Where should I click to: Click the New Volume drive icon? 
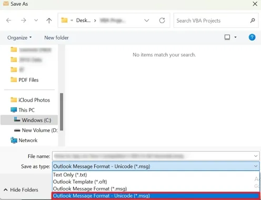coord(17,131)
